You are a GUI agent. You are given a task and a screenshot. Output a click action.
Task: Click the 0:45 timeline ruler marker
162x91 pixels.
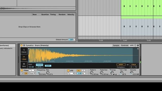149,40
